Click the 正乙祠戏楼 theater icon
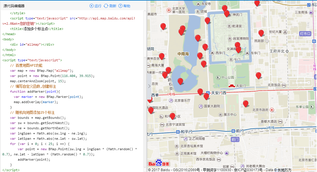This screenshot has width=317, height=172. [x=185, y=139]
